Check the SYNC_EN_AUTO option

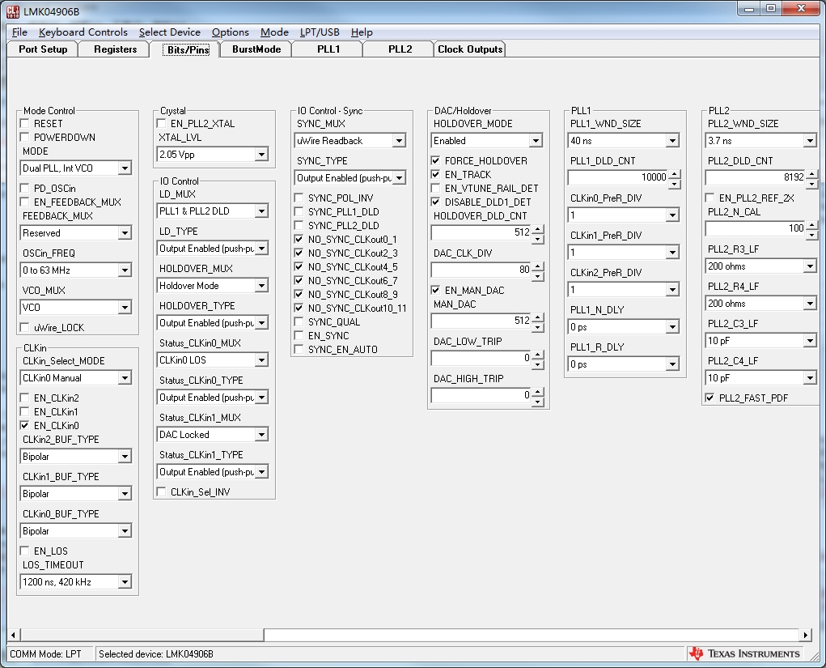point(299,350)
